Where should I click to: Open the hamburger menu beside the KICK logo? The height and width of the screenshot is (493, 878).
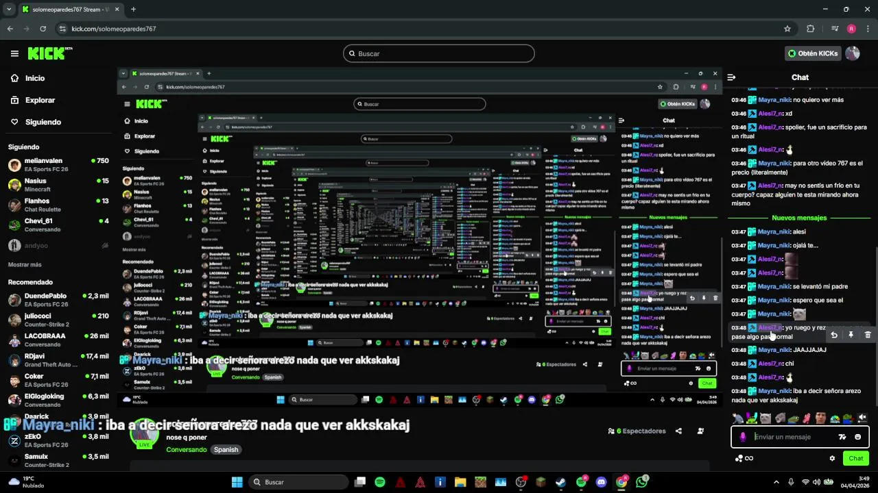coord(14,53)
